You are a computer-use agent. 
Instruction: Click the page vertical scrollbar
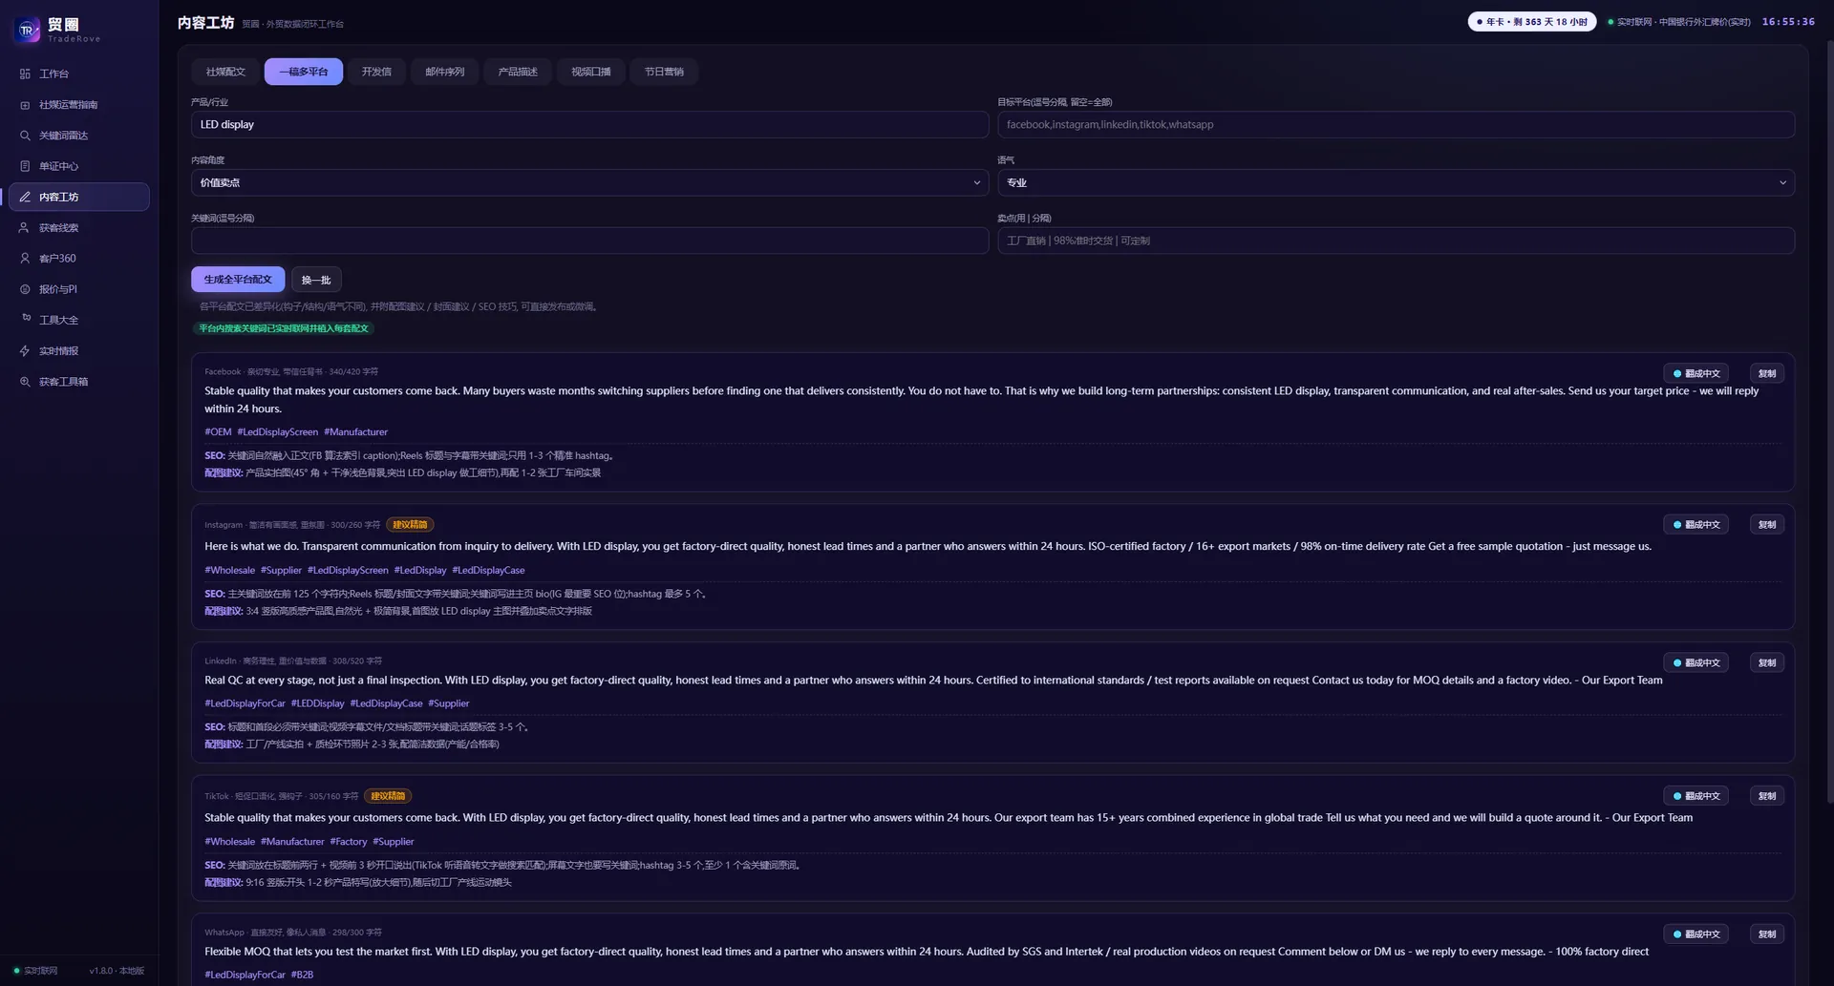(x=1829, y=420)
